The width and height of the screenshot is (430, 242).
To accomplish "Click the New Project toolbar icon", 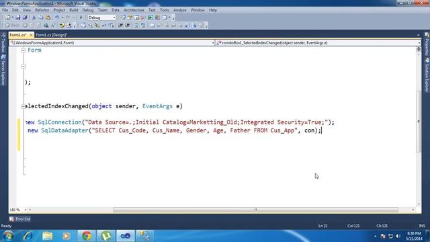I will pos(7,17).
